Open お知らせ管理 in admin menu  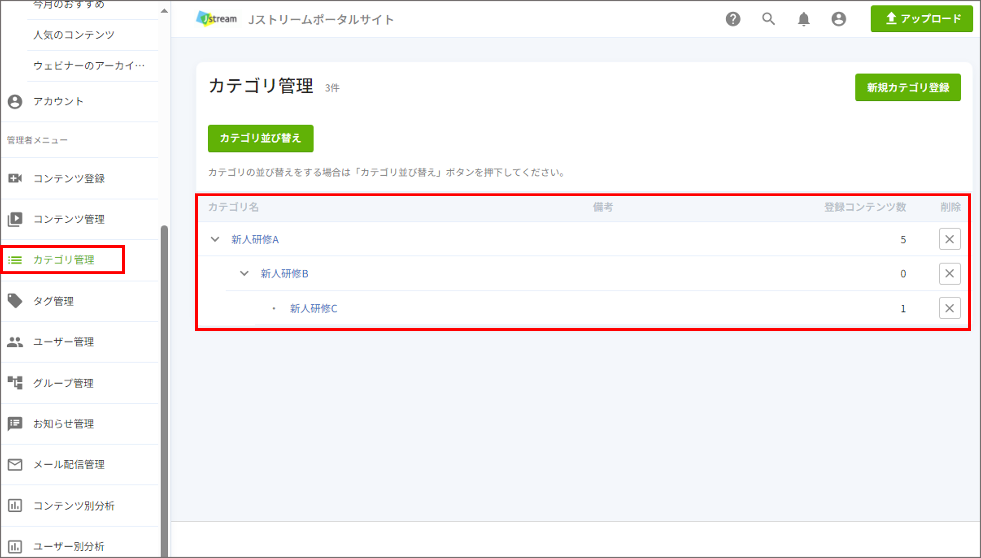(x=63, y=424)
